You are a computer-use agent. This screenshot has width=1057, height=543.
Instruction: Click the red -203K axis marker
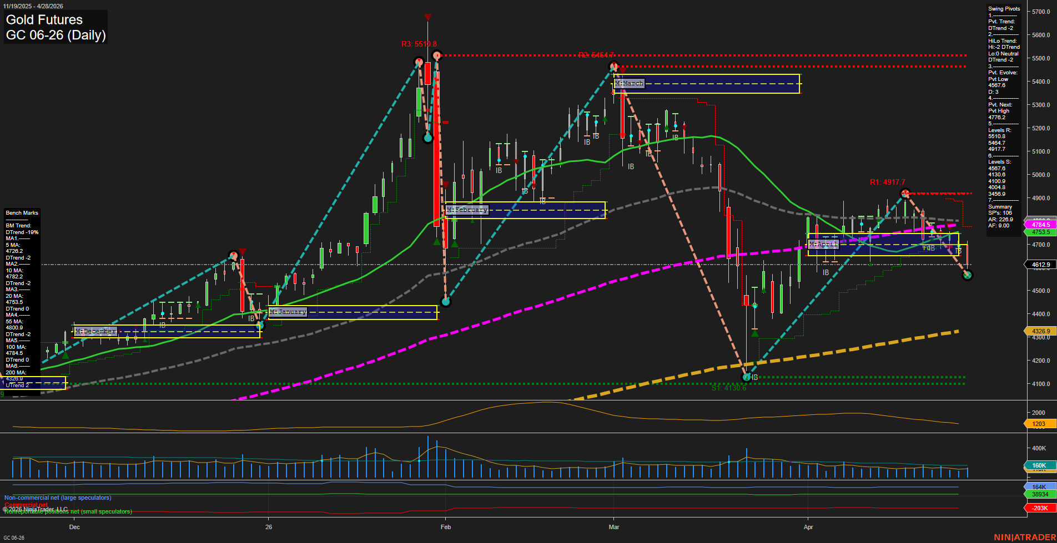tap(1039, 508)
